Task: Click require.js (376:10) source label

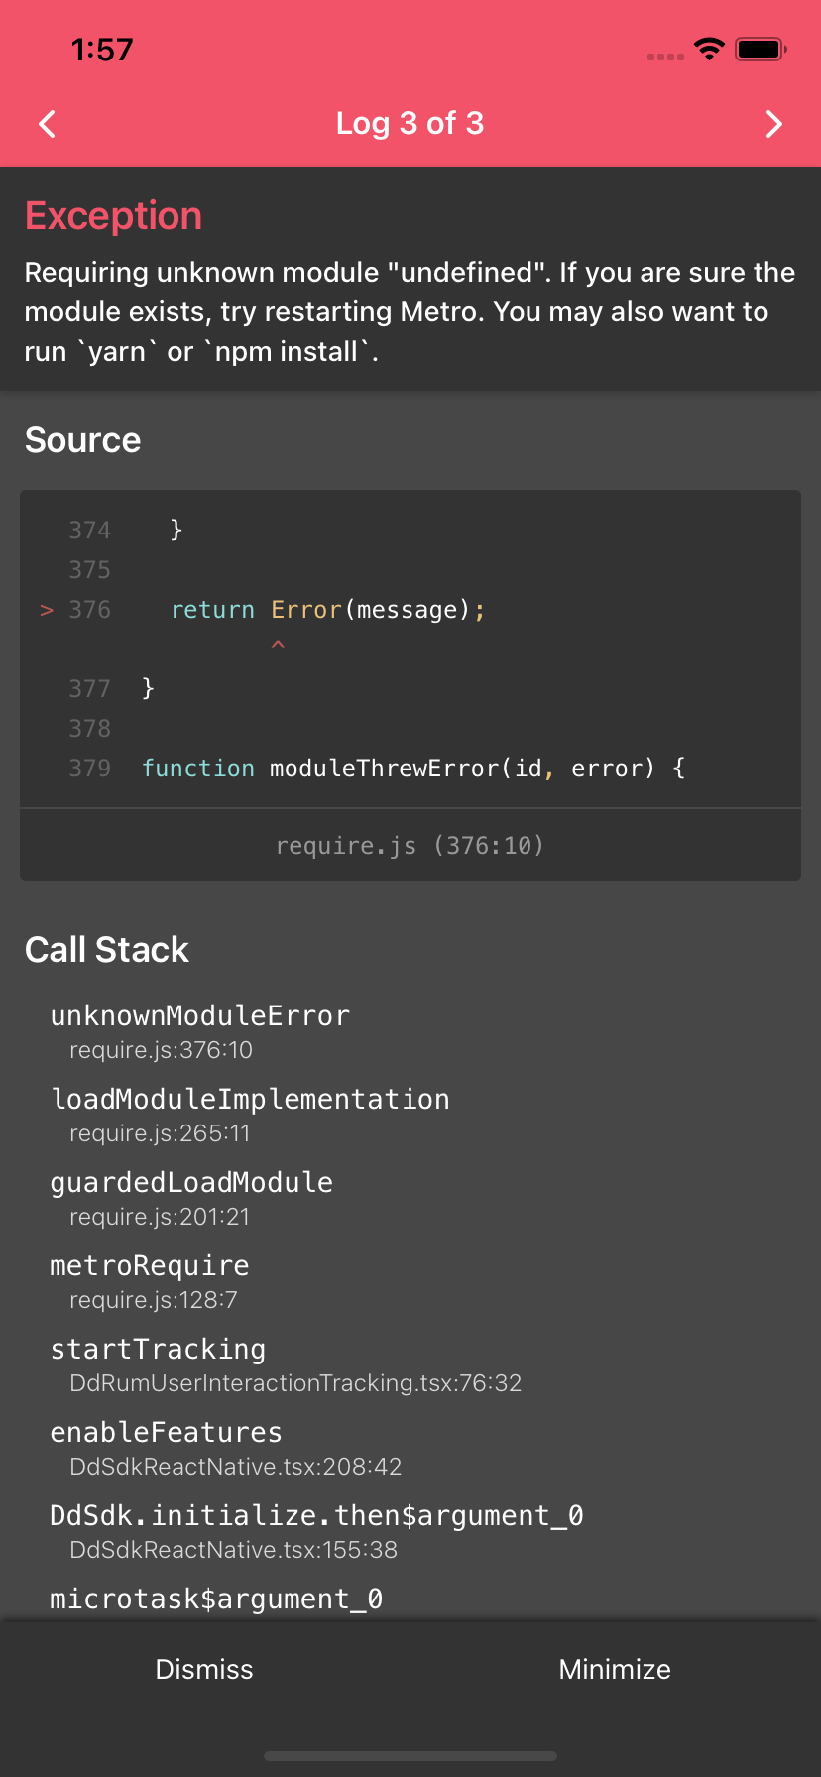Action: [410, 845]
